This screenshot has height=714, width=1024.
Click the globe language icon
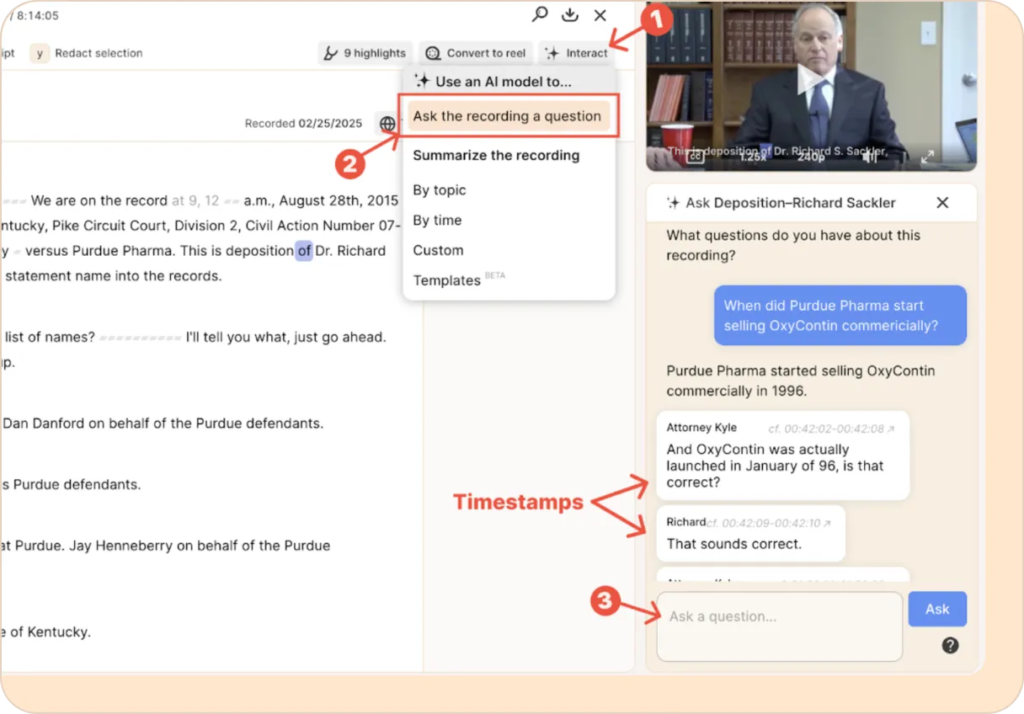[x=387, y=124]
